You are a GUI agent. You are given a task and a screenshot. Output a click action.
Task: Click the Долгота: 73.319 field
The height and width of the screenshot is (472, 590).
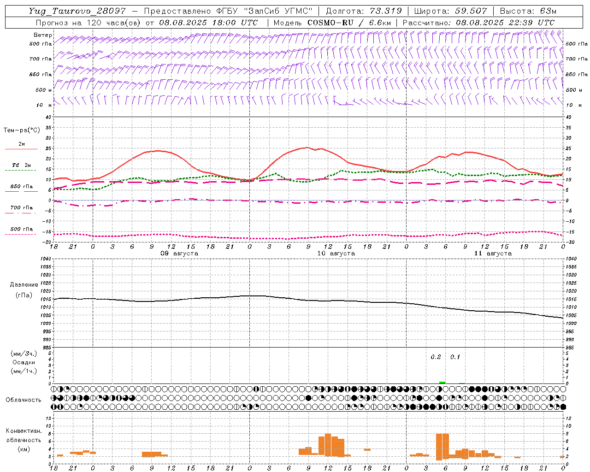[364, 11]
